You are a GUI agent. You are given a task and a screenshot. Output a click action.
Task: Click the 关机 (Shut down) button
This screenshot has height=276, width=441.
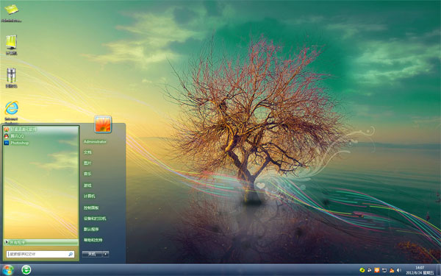click(92, 254)
